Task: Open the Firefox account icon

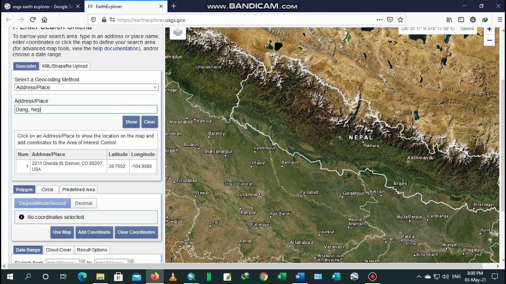Action: click(x=473, y=20)
